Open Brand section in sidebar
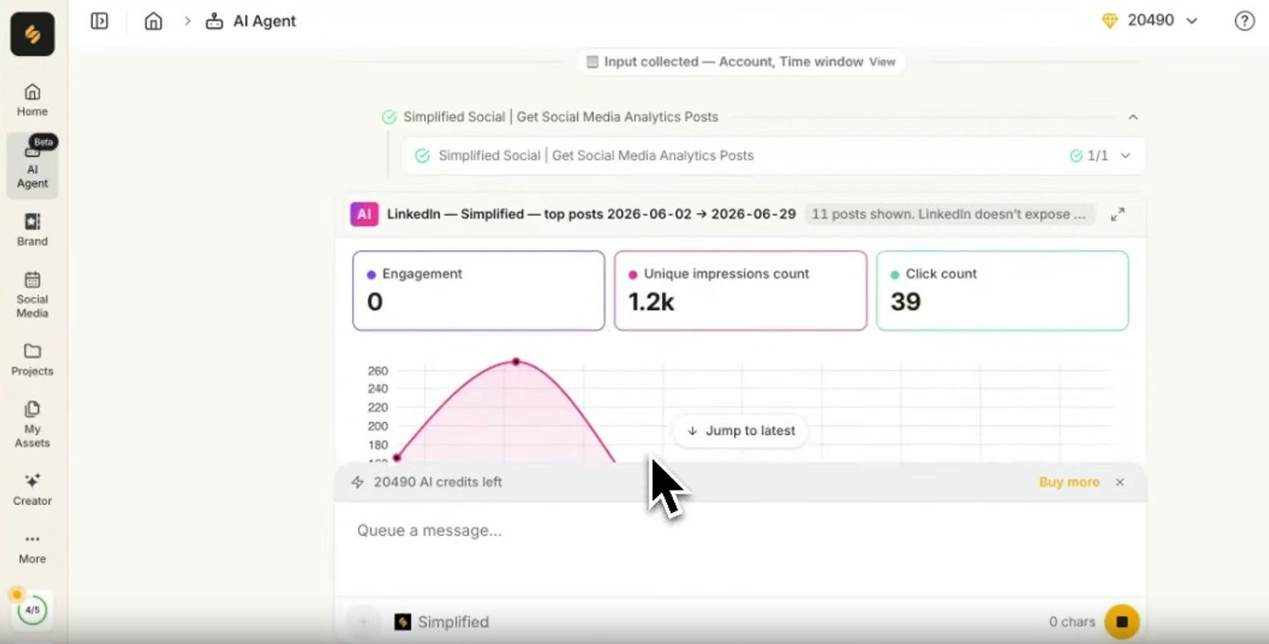The height and width of the screenshot is (644, 1269). coord(33,230)
